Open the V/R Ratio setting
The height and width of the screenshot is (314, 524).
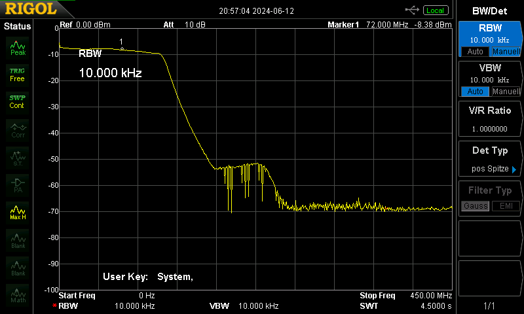click(489, 119)
